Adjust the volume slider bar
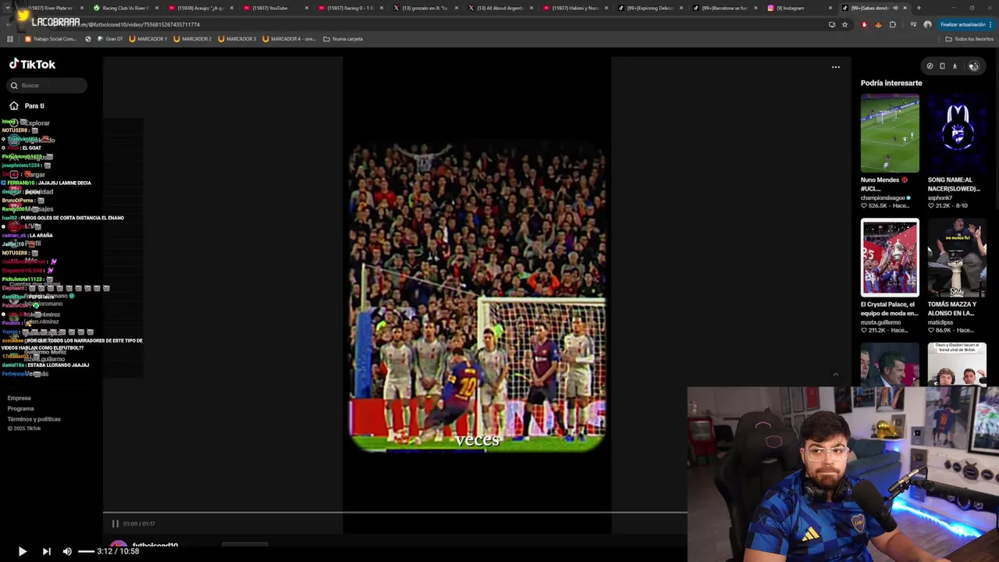Viewport: 999px width, 562px height. tap(86, 551)
